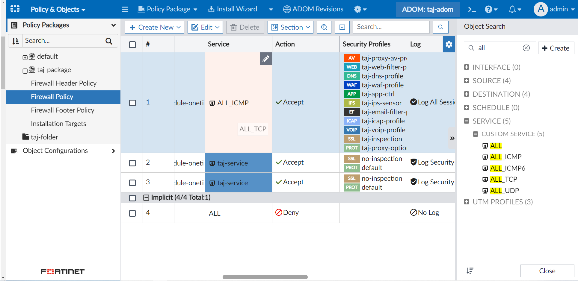Viewport: 578px width, 281px height.
Task: Check the checkbox for policy row 3
Action: click(132, 183)
